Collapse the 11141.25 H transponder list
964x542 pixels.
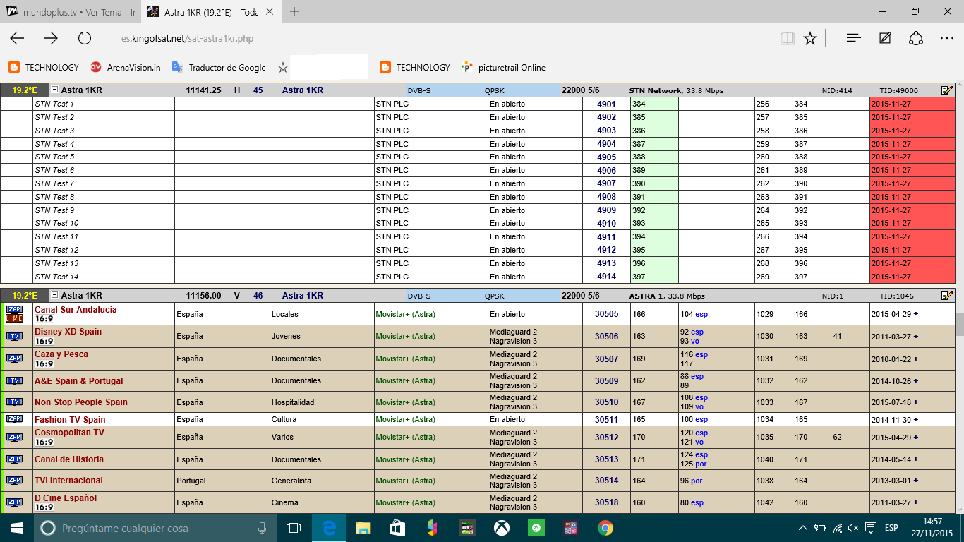(54, 90)
